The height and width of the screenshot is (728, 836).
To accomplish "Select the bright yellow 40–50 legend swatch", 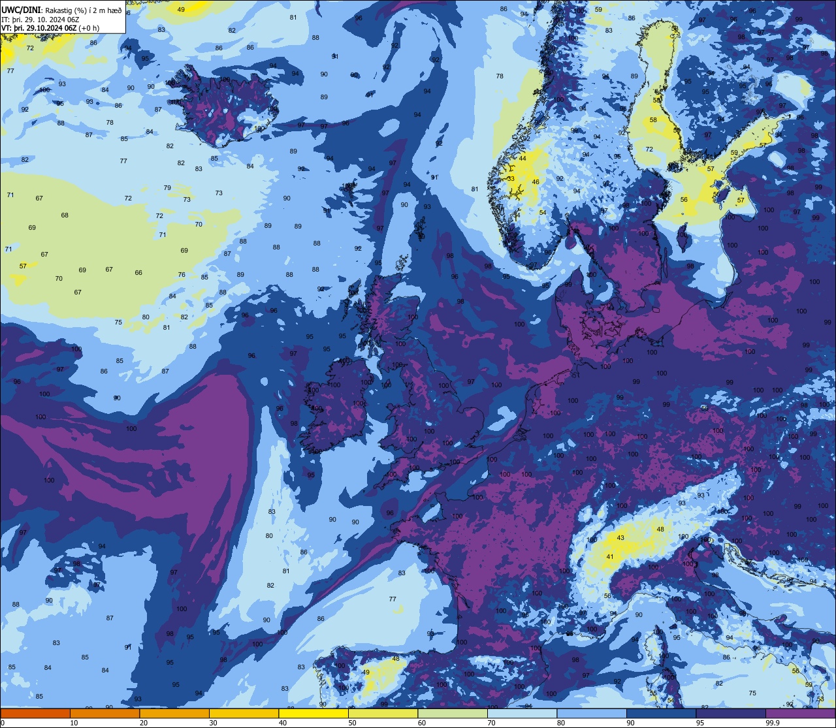I will 313,713.
